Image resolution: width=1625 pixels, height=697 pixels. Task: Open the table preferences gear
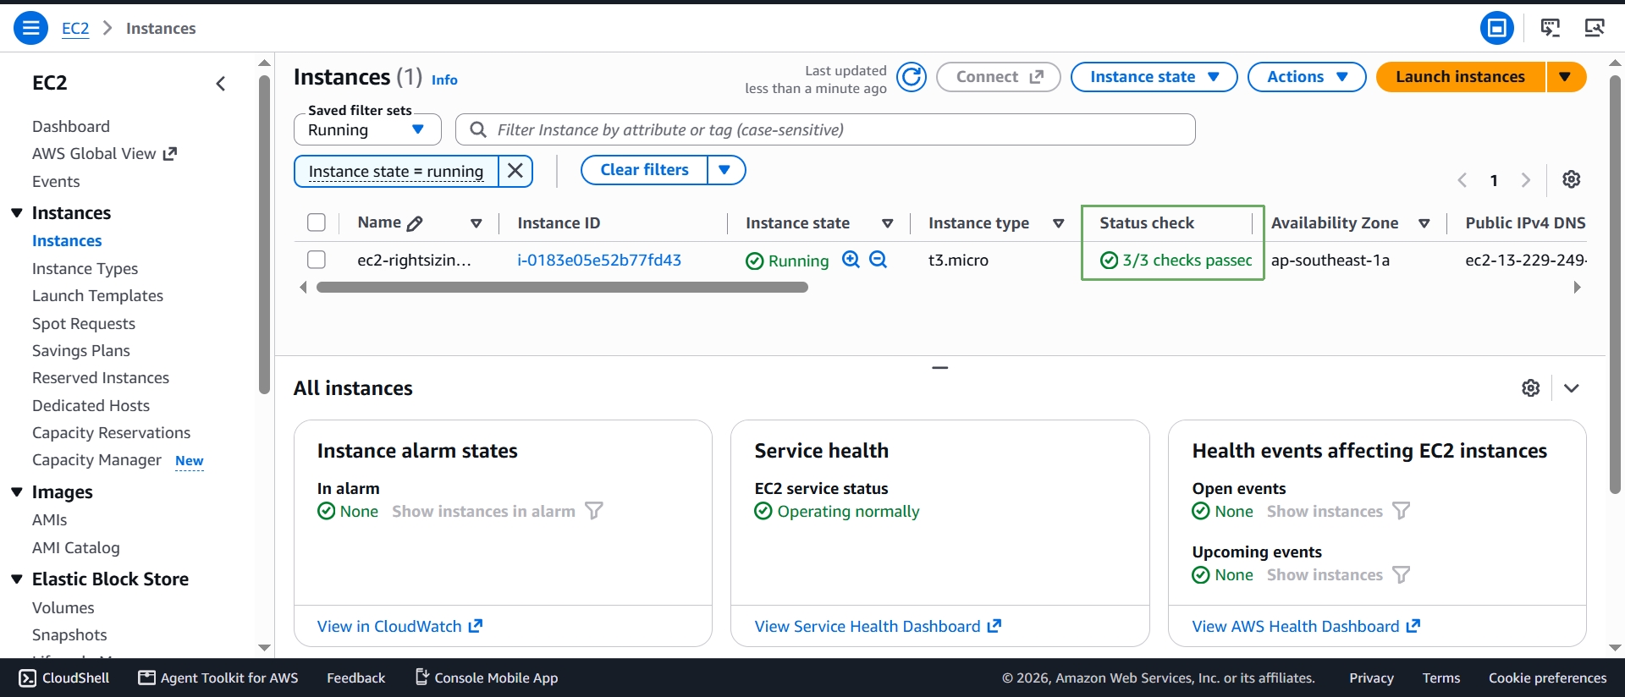pos(1572,179)
